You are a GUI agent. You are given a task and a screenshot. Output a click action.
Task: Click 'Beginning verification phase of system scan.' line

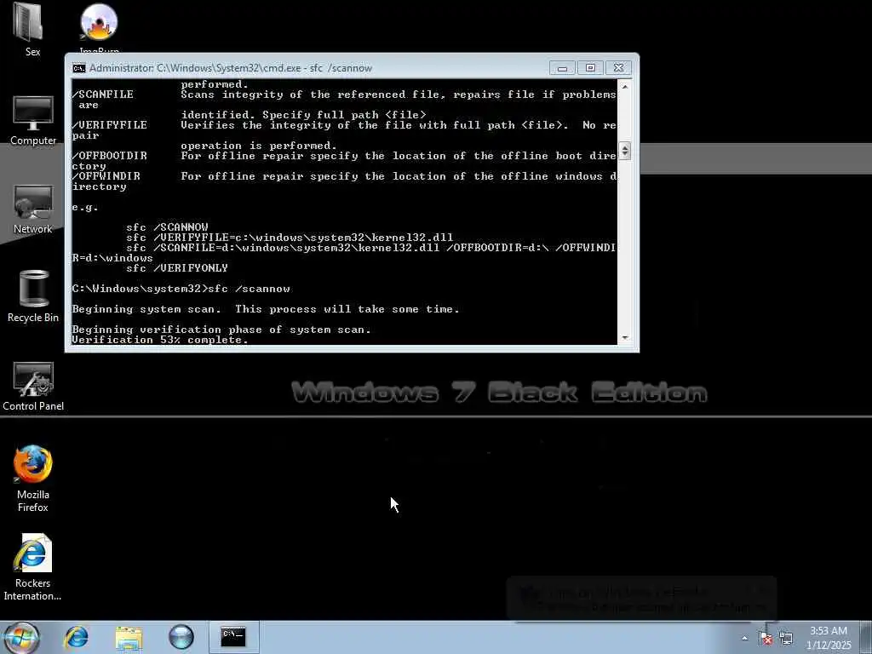pos(221,330)
